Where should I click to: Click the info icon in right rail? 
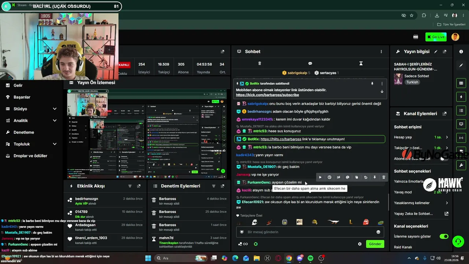coord(461,52)
